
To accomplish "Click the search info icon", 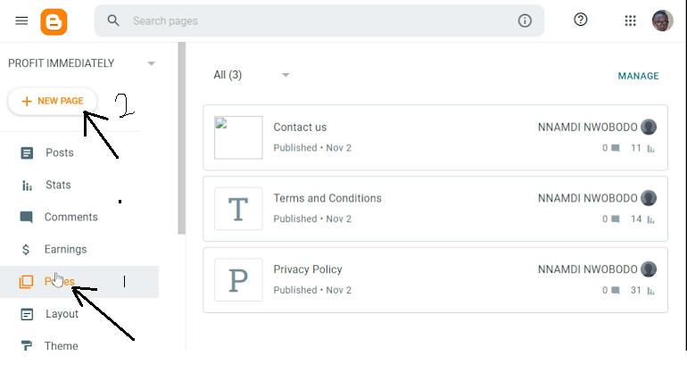I will pos(525,21).
